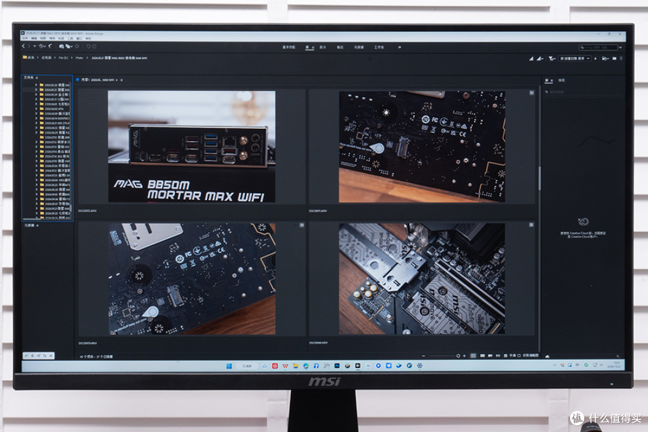Open the preview tab in right panel
Screen dimensions: 648x432
point(562,80)
